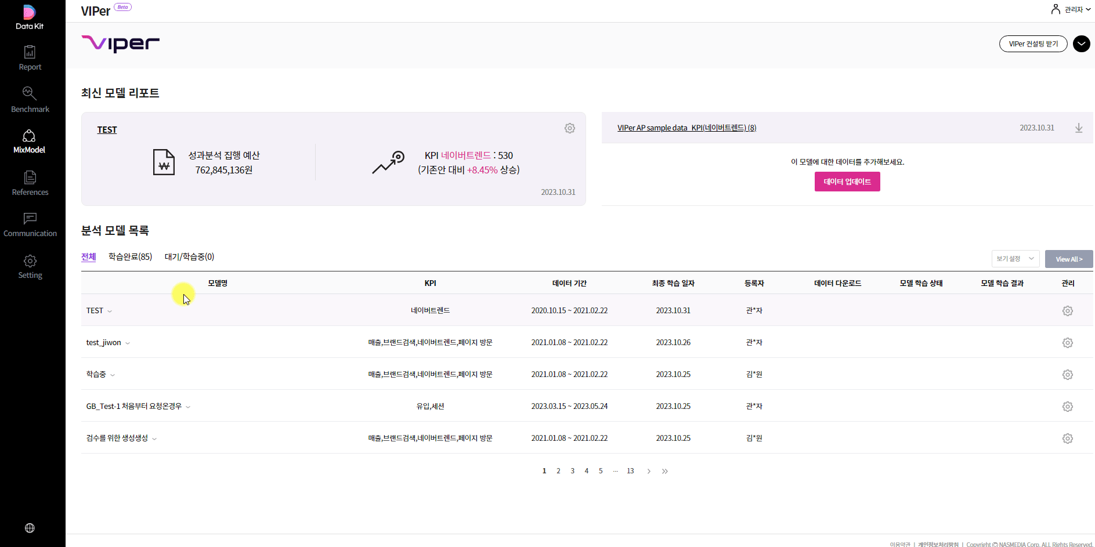Viewport: 1095px width, 547px height.
Task: Switch to the 대기/학습중(0) tab
Action: tap(189, 257)
